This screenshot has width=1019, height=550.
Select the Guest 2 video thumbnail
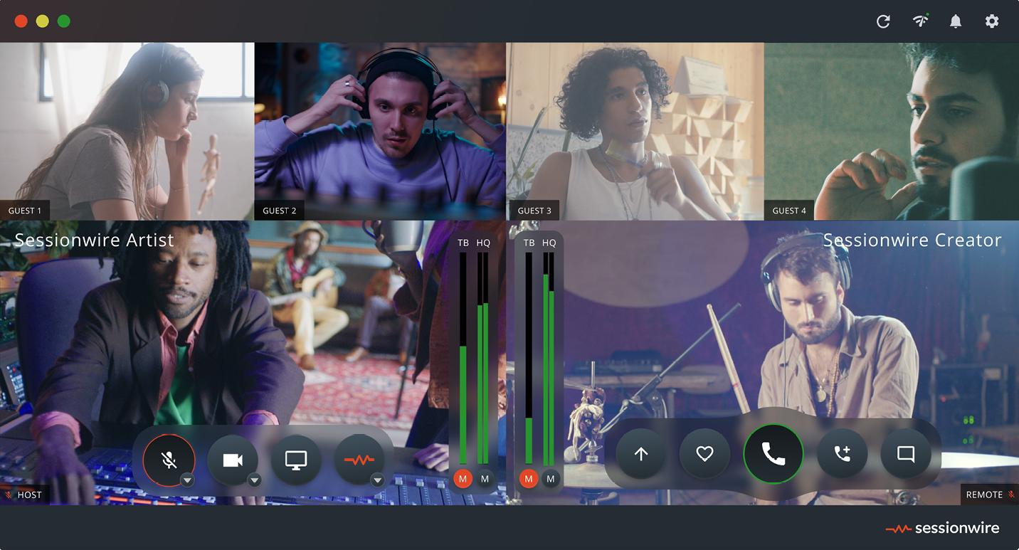click(380, 131)
